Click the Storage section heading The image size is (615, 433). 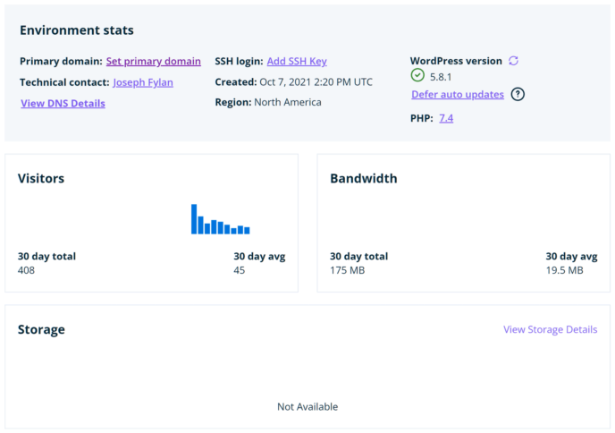pyautogui.click(x=41, y=329)
